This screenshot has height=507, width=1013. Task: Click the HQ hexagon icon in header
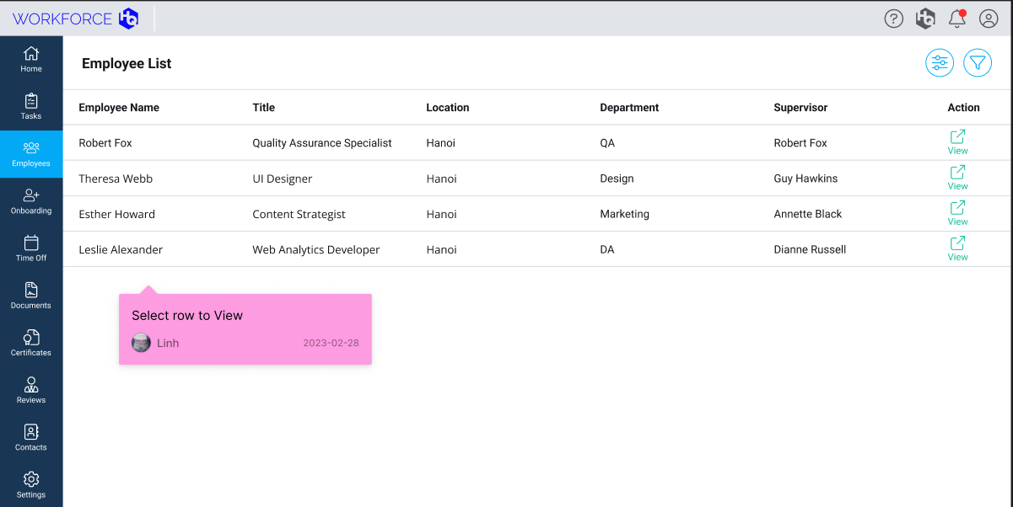[x=925, y=19]
